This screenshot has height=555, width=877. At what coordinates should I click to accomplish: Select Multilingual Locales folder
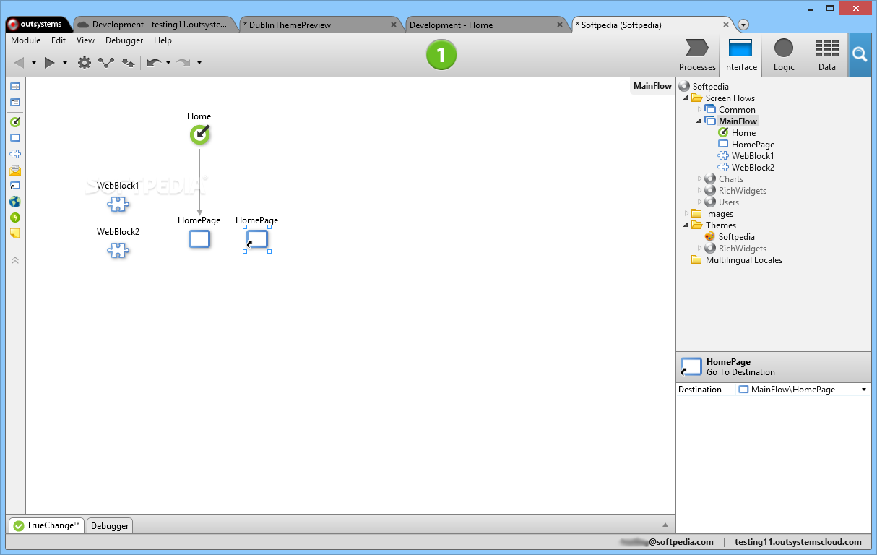737,260
